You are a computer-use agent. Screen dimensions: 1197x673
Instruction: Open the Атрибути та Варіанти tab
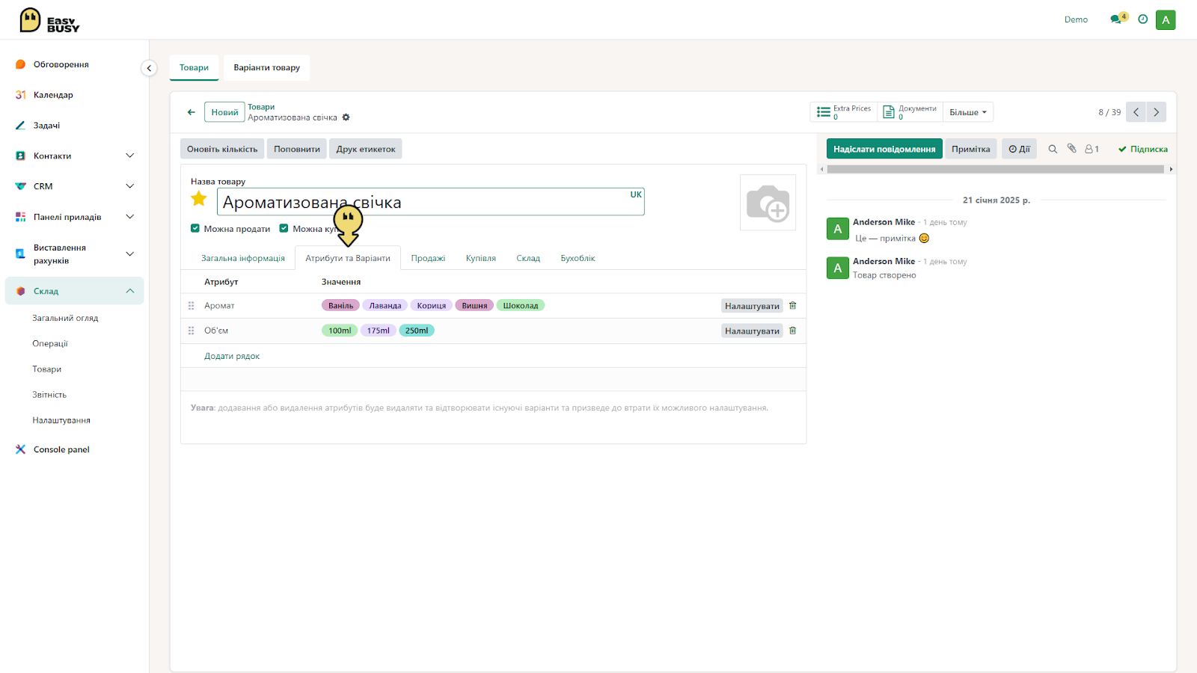click(x=348, y=258)
